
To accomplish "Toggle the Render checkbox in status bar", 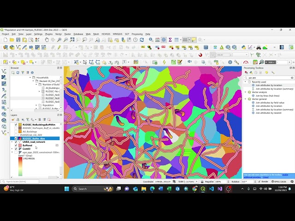I will tap(259, 181).
